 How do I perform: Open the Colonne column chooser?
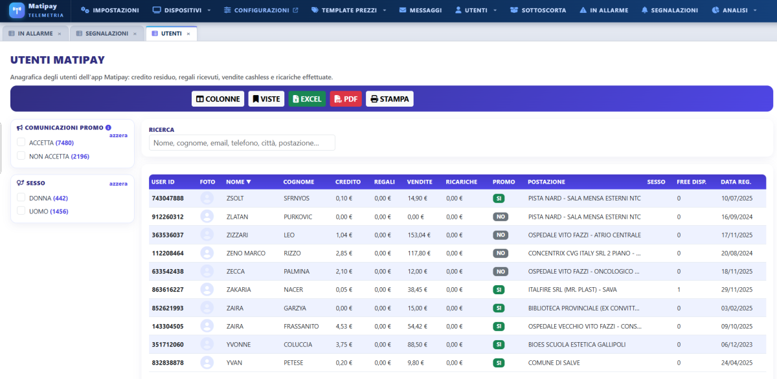tap(218, 99)
